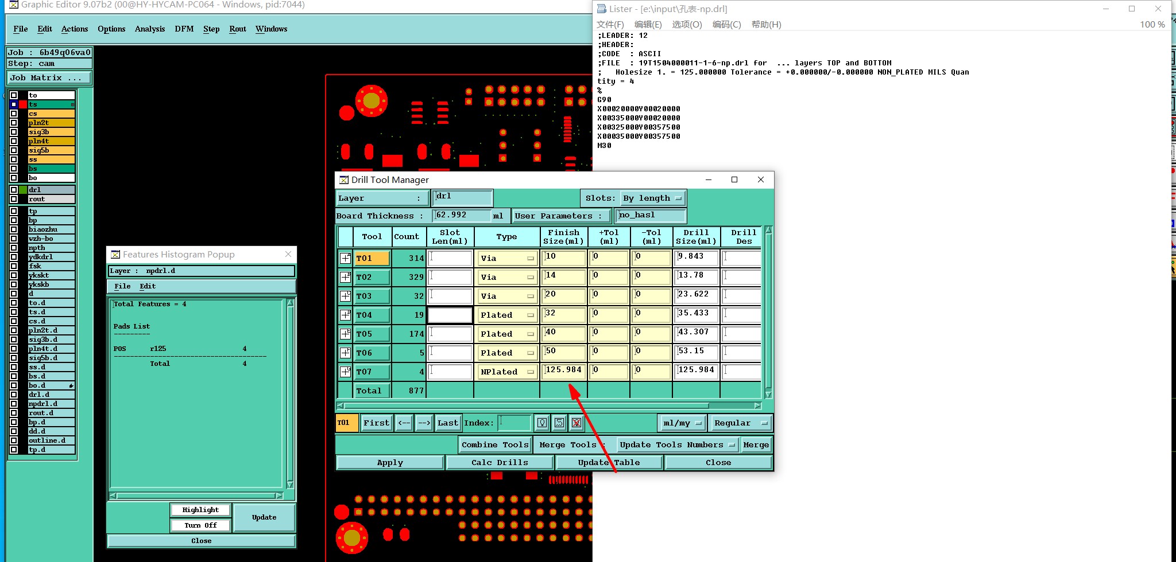Open the File menu in Graphic Editor

point(21,29)
